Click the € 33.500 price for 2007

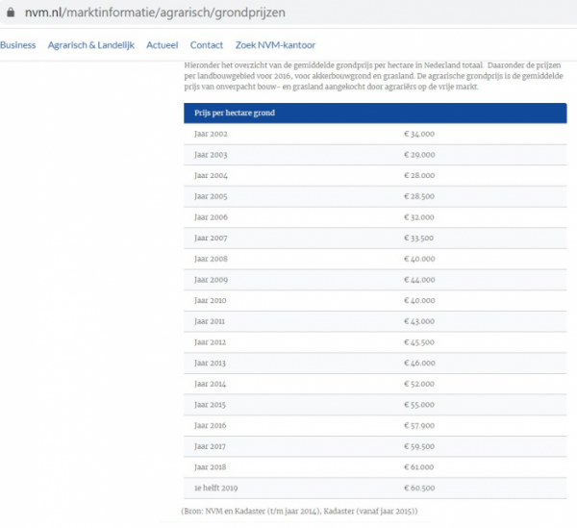click(x=419, y=238)
